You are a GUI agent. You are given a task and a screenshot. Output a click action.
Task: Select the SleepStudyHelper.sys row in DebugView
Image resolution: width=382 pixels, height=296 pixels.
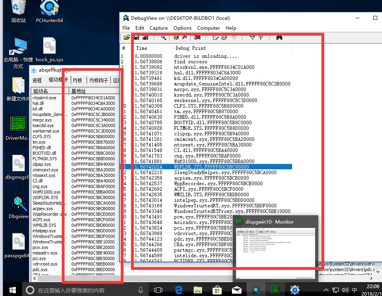(x=206, y=173)
